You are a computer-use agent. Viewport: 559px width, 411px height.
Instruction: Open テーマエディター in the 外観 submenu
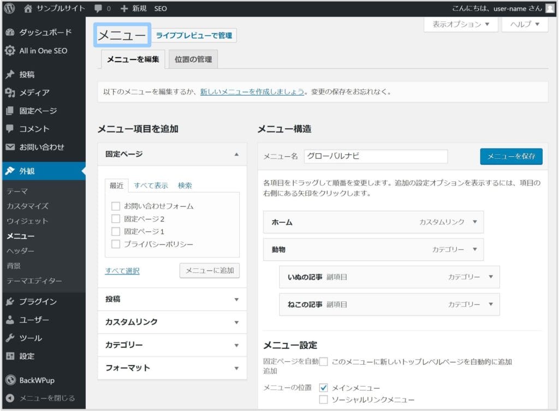[x=34, y=281]
